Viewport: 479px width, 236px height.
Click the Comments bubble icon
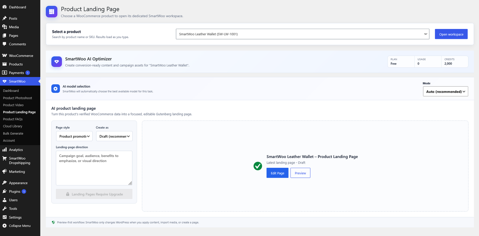(x=4, y=44)
